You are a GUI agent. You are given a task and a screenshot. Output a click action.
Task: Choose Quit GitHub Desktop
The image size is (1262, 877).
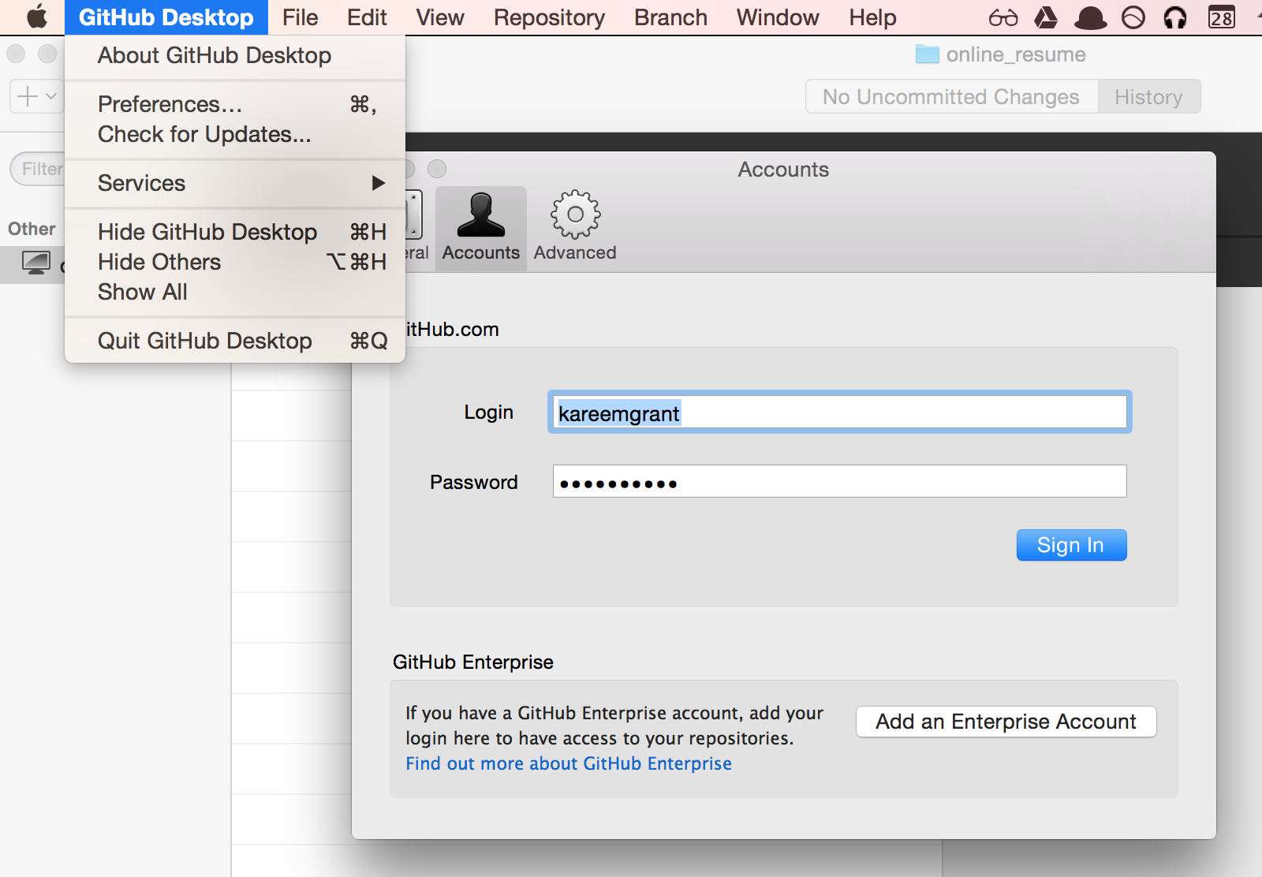click(235, 341)
